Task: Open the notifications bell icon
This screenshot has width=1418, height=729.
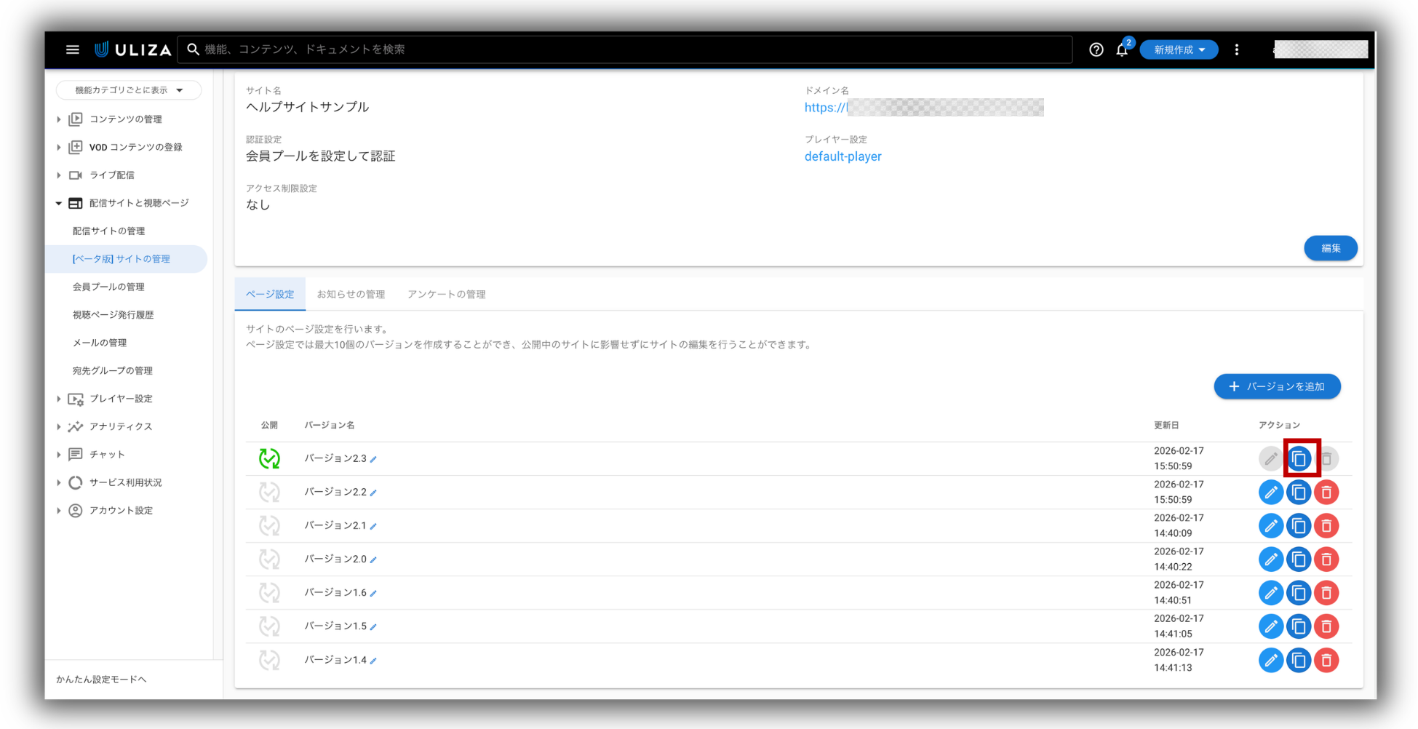Action: pyautogui.click(x=1122, y=49)
